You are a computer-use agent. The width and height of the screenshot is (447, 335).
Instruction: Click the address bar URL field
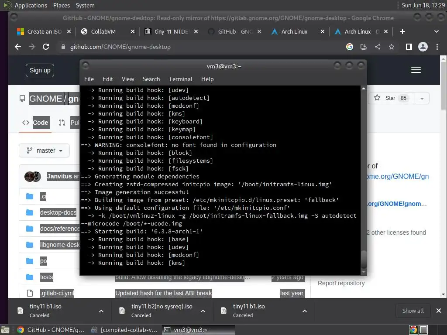tap(199, 47)
